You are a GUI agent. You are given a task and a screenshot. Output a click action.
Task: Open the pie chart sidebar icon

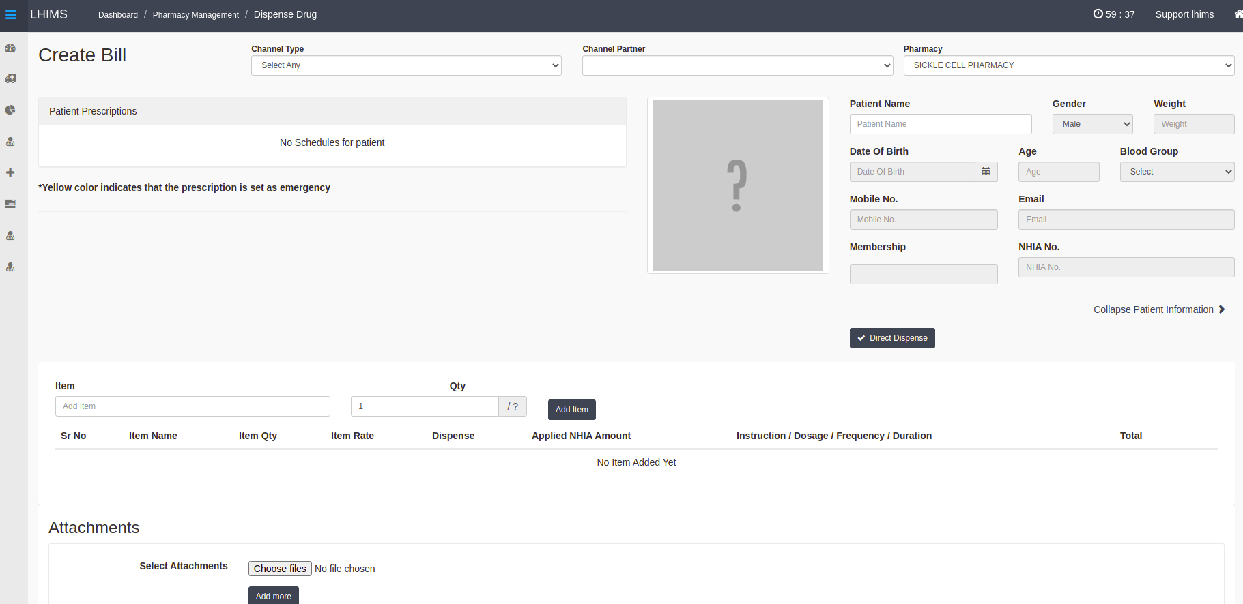10,110
